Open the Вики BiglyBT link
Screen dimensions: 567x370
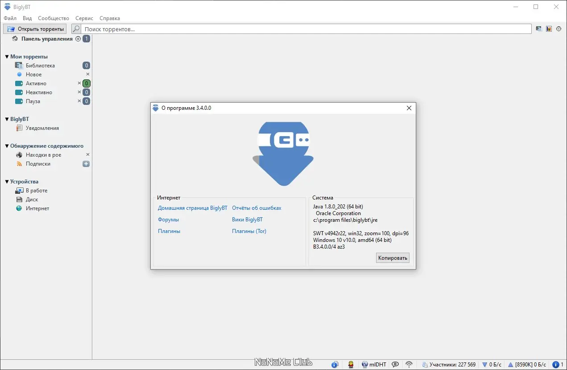click(247, 220)
